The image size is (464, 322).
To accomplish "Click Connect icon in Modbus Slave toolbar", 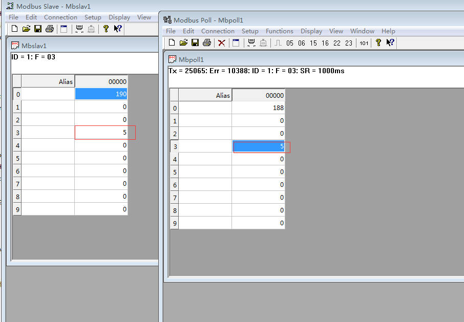I will [79, 29].
